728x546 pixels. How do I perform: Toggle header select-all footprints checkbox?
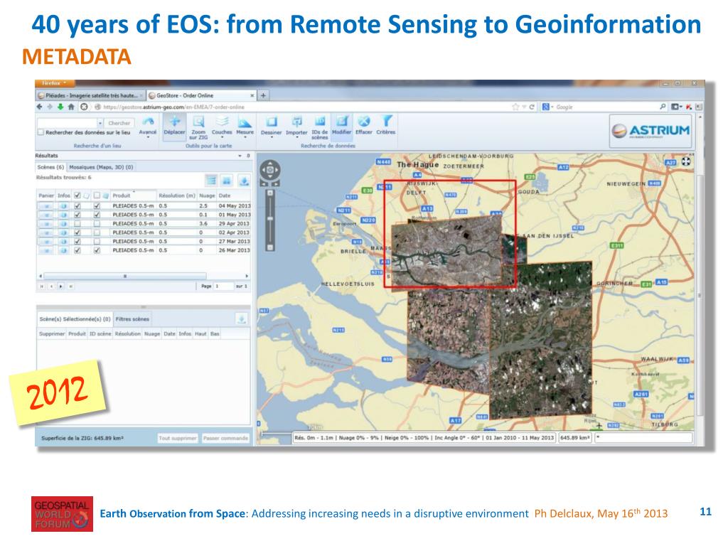[x=77, y=196]
